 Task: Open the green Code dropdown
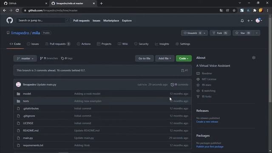click(184, 59)
